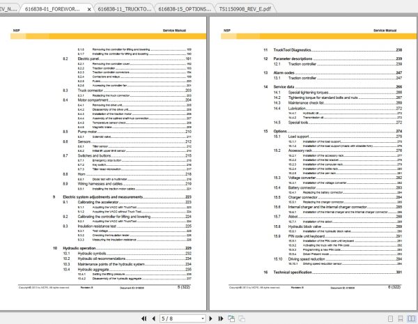Switch to the 616838-15_OPTIONS tab
The width and height of the screenshot is (418, 324).
click(185, 9)
